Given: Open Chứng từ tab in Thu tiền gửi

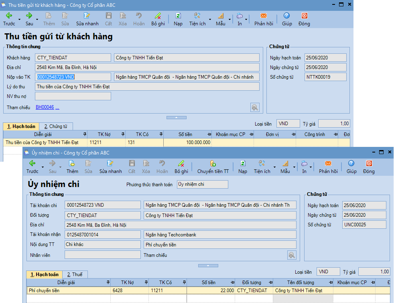Looking at the screenshot, I should coord(56,126).
